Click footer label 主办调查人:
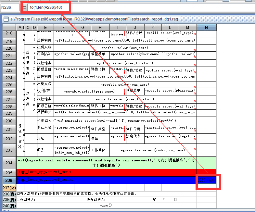 click(26, 200)
